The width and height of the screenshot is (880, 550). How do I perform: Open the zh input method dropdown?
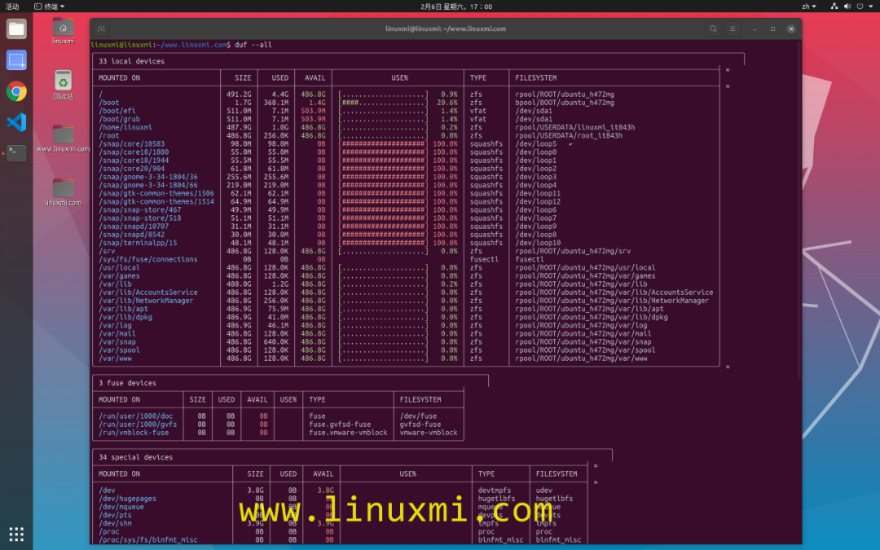809,7
